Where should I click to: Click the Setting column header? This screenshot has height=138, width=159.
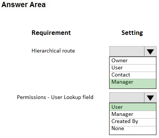132,33
